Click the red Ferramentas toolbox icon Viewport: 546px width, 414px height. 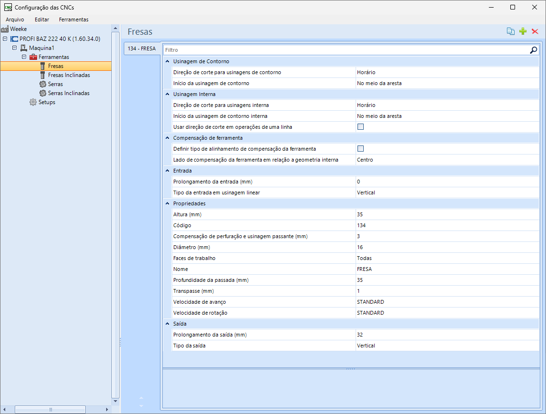(x=33, y=57)
